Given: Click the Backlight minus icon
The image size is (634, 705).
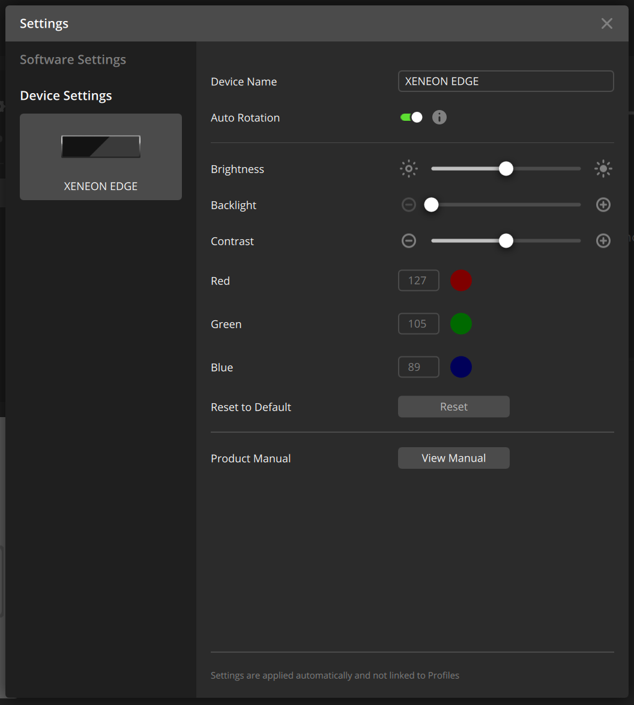Looking at the screenshot, I should click(x=409, y=205).
